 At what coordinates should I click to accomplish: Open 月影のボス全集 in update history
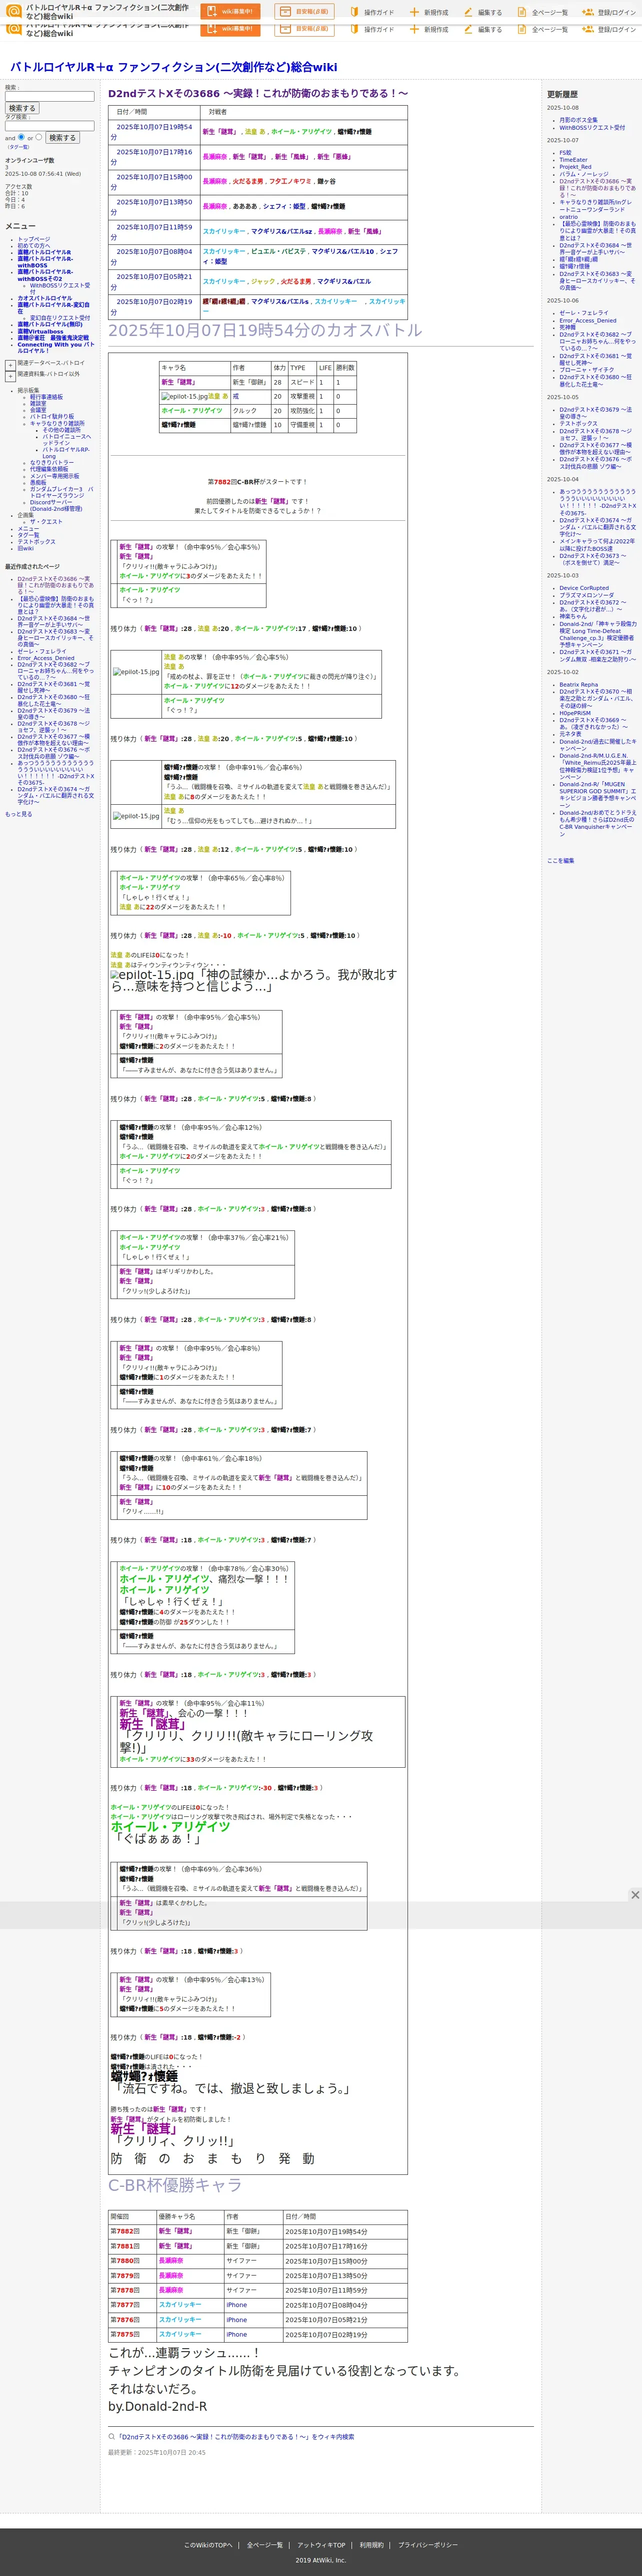578,120
